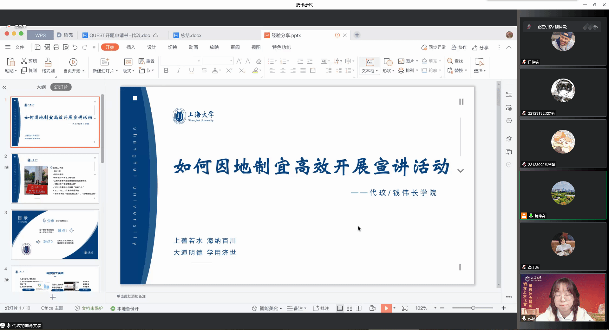The image size is (609, 330).
Task: Collapse the slide thumbnail panel
Action: pyautogui.click(x=4, y=87)
